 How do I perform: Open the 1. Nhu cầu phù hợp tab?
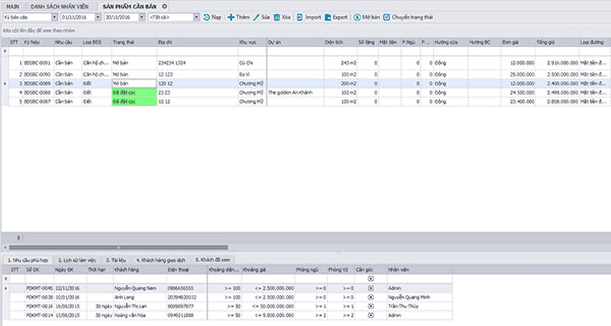[28, 260]
